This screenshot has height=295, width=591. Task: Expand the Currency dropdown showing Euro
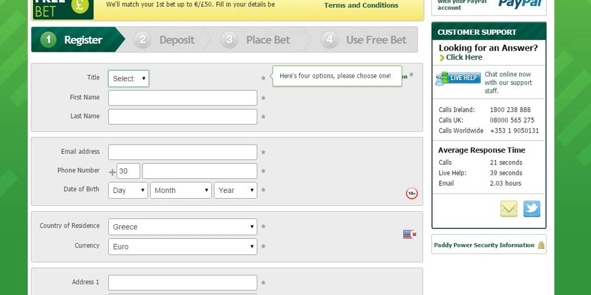tap(183, 247)
